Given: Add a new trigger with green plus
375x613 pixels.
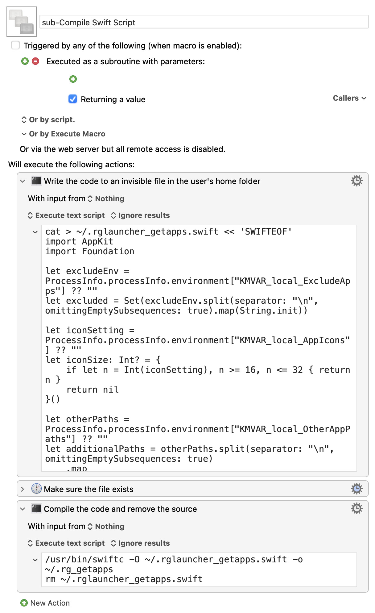Looking at the screenshot, I should [25, 61].
